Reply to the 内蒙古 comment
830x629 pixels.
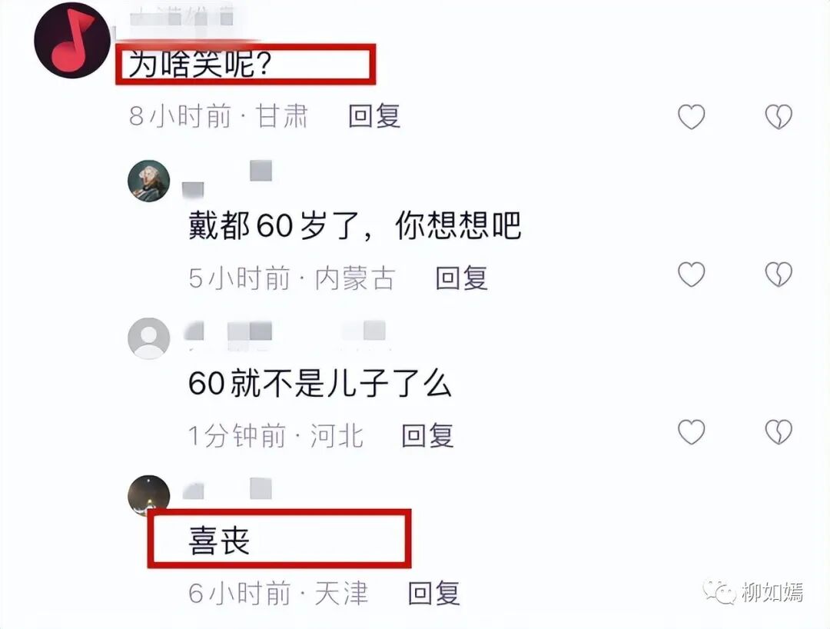(x=462, y=278)
